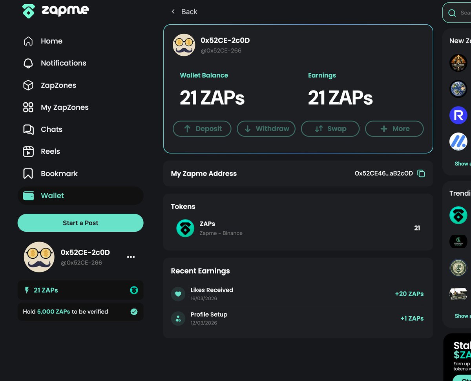Click the 12/03/2026 date

pyautogui.click(x=204, y=323)
